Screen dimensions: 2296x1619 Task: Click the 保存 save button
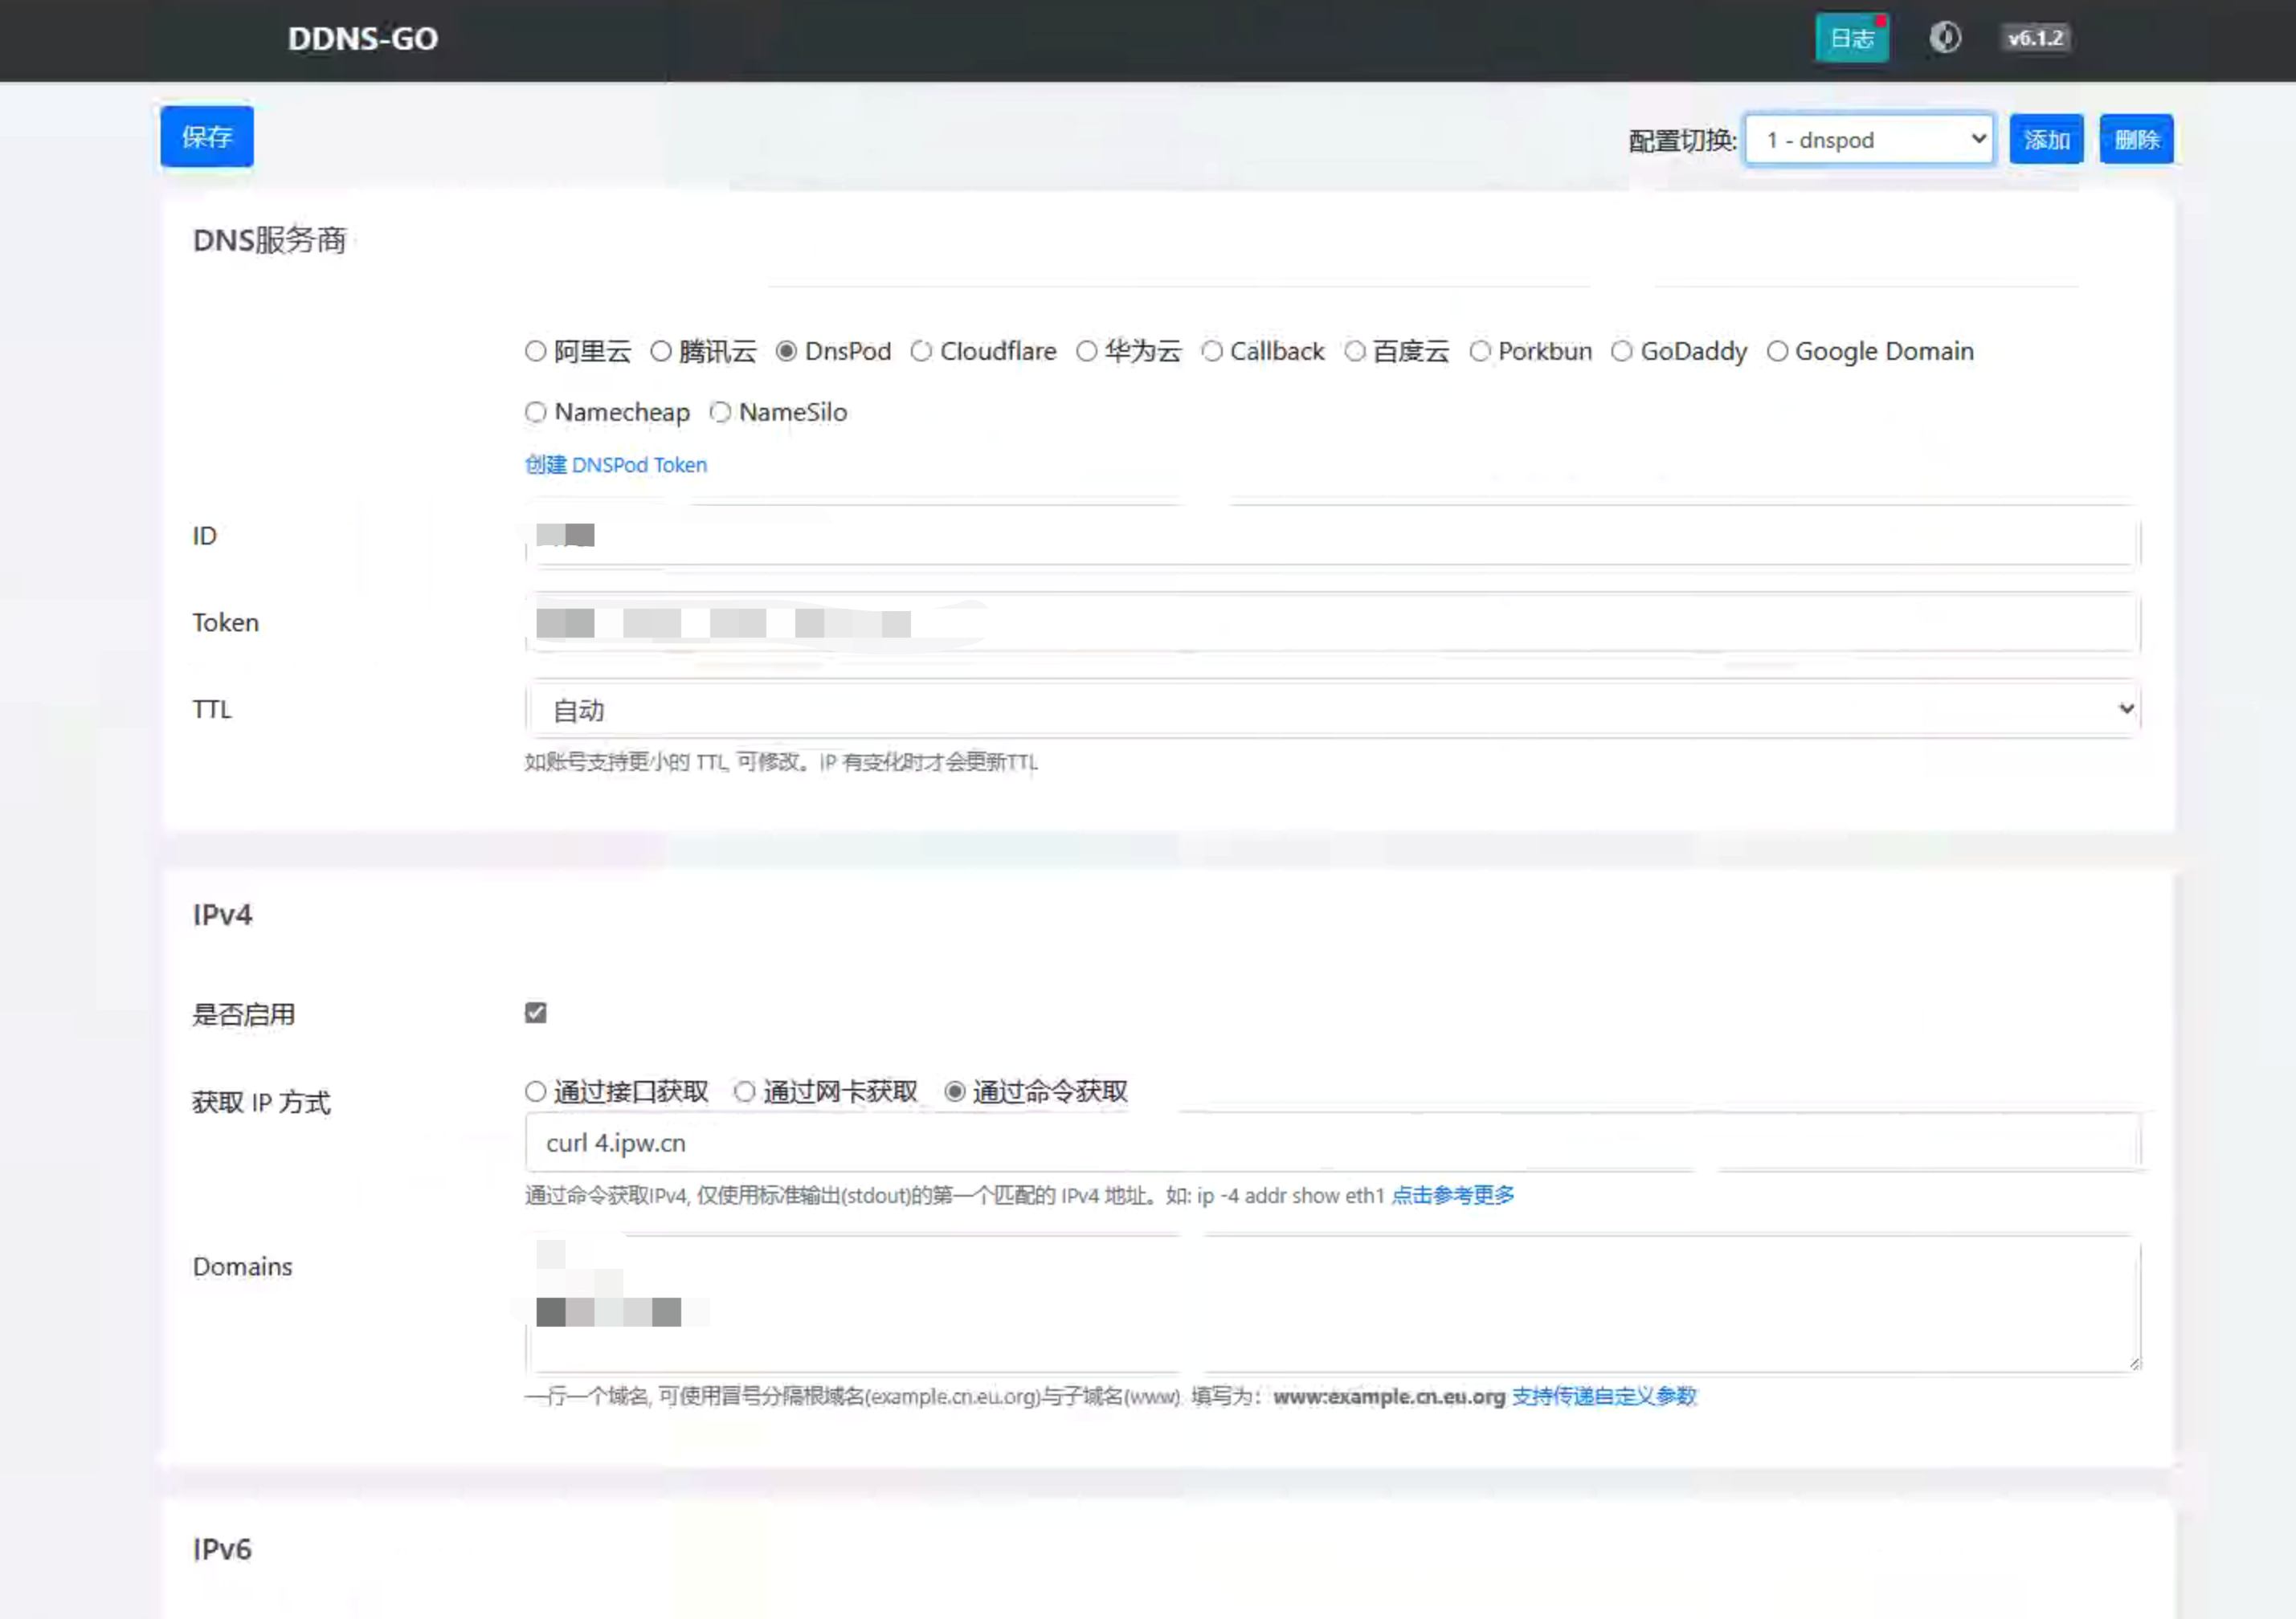pos(207,137)
